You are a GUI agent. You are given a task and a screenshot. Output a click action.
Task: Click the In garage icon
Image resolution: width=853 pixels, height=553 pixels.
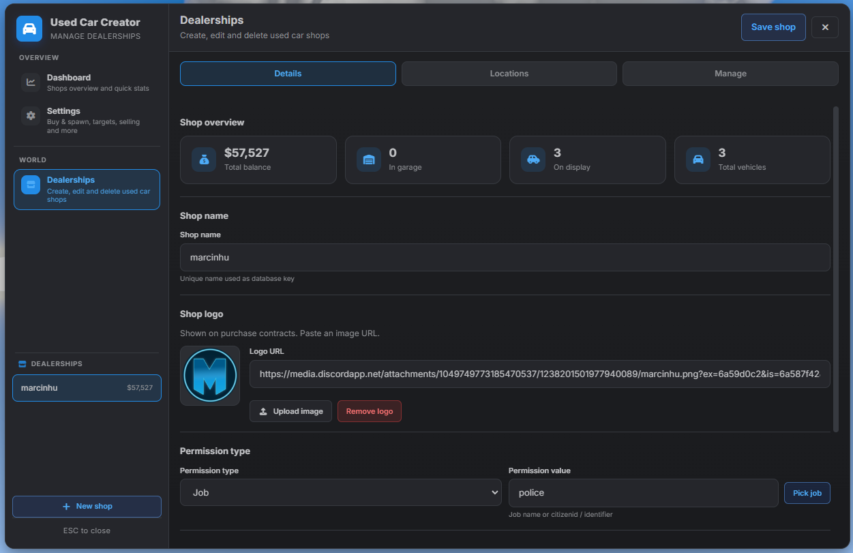click(369, 160)
